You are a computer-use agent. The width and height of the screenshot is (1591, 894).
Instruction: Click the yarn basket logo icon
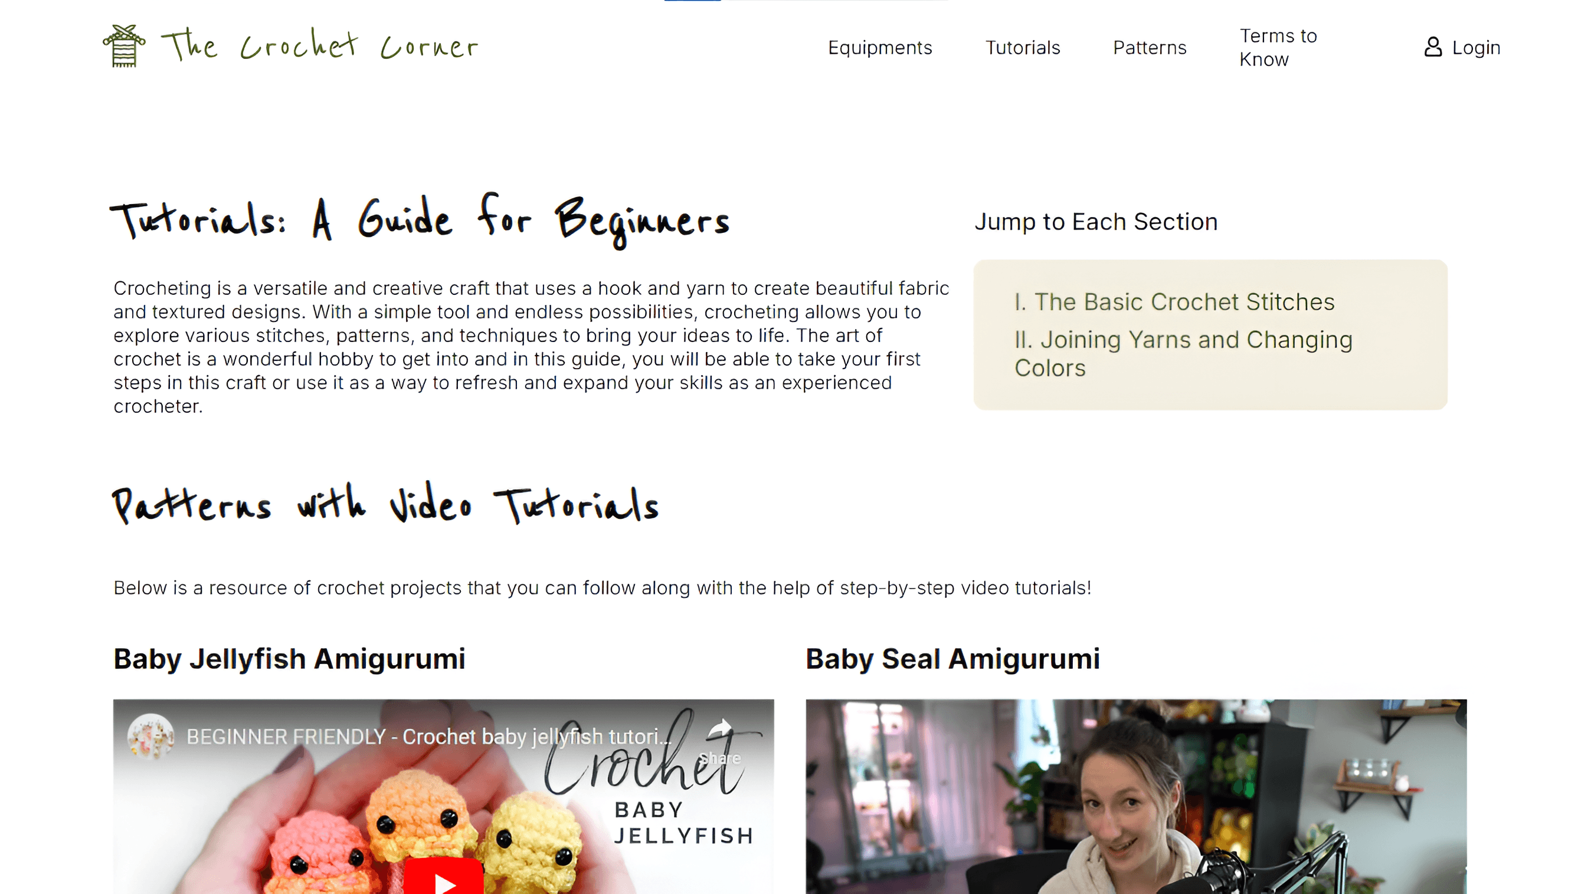point(124,46)
